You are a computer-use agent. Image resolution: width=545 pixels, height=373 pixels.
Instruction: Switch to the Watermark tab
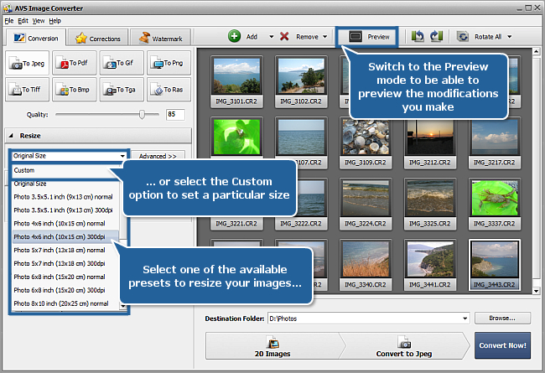click(161, 39)
